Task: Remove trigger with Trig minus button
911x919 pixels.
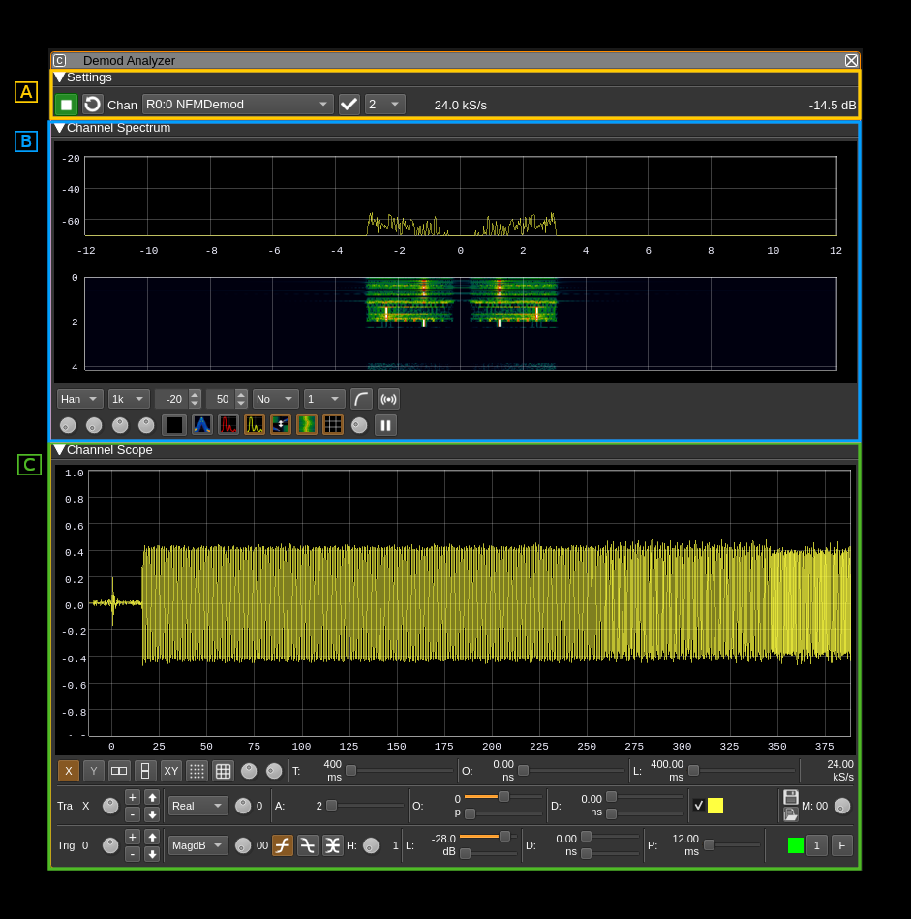Action: click(x=133, y=854)
